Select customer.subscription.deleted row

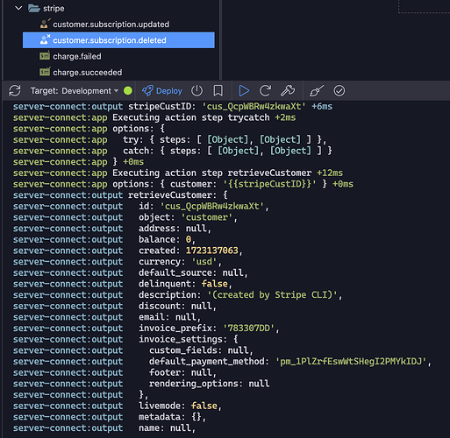pos(118,40)
